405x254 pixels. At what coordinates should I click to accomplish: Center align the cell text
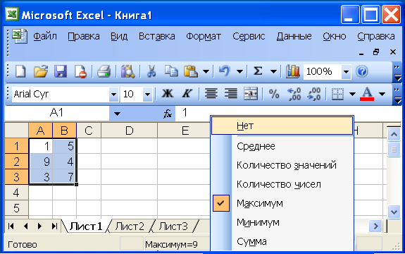tap(211, 94)
